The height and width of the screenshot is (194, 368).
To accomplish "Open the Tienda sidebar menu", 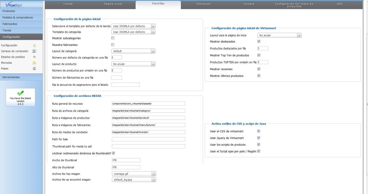I will click(21, 30).
